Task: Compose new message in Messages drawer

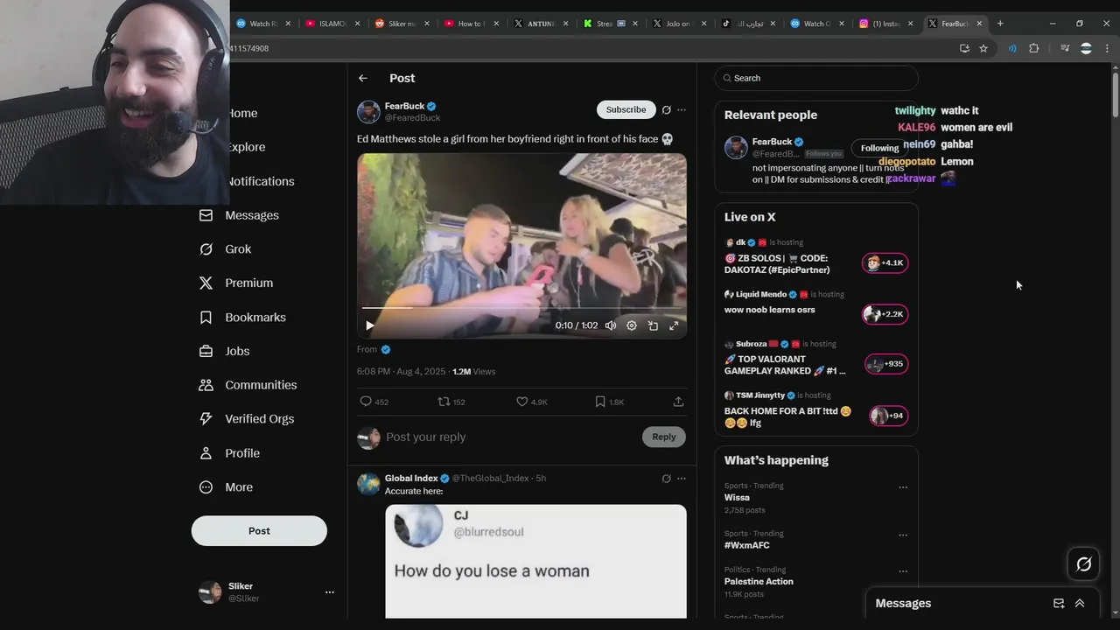Action: (1059, 604)
